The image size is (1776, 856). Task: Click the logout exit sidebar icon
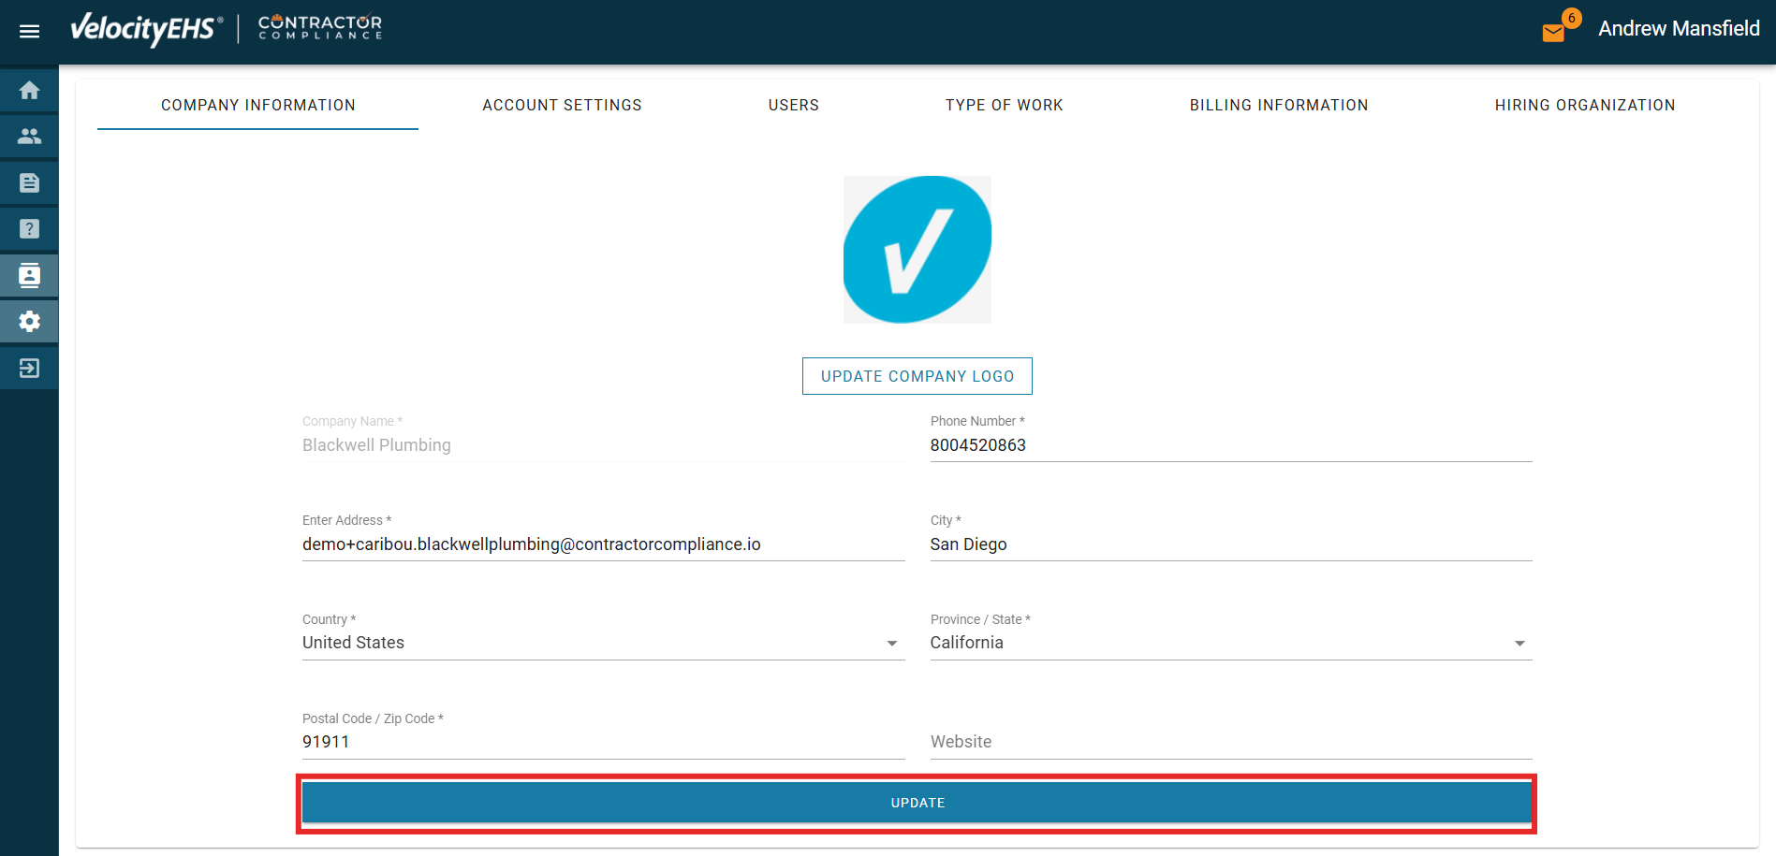click(29, 368)
